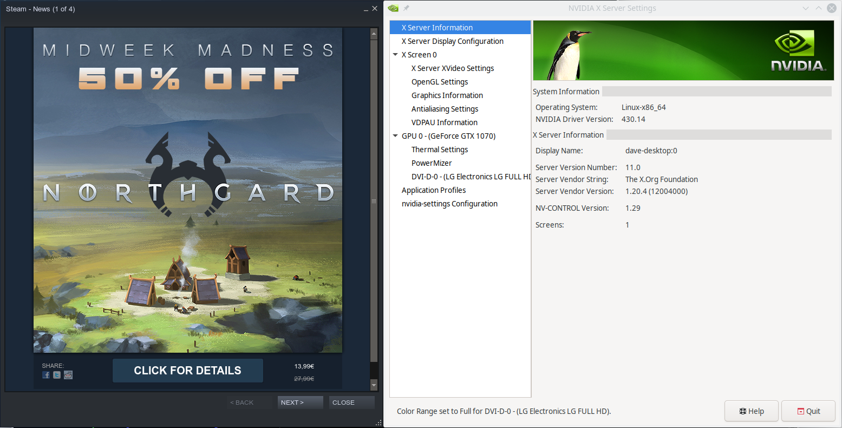Open nvidia-settings Configuration page

tap(449, 204)
